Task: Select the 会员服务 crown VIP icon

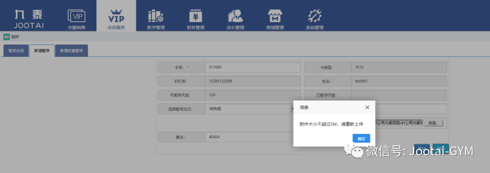Action: [x=116, y=15]
